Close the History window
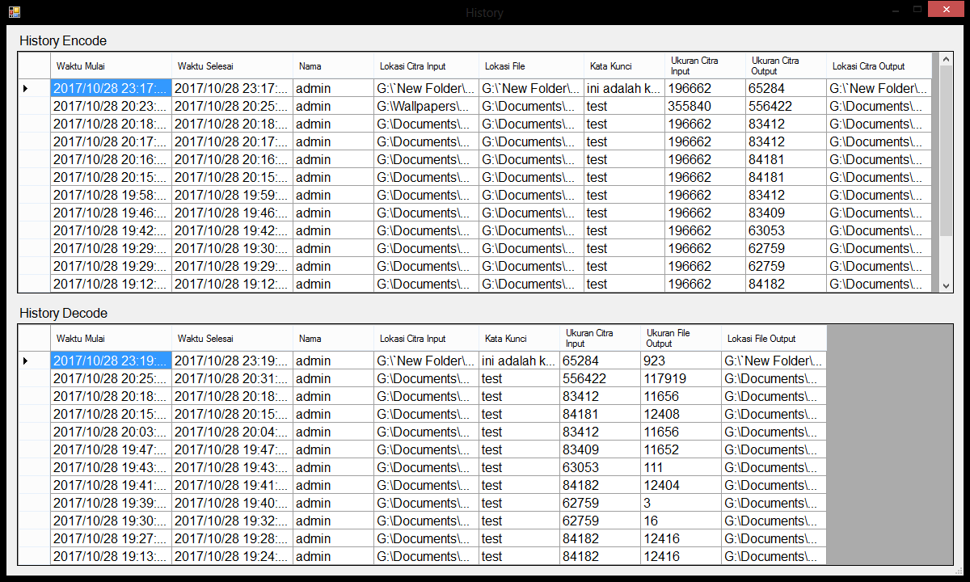 pos(944,9)
